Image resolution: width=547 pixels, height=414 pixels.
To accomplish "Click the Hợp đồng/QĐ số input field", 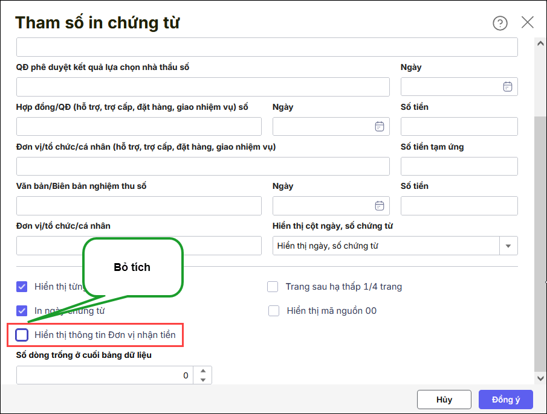I will tap(139, 126).
